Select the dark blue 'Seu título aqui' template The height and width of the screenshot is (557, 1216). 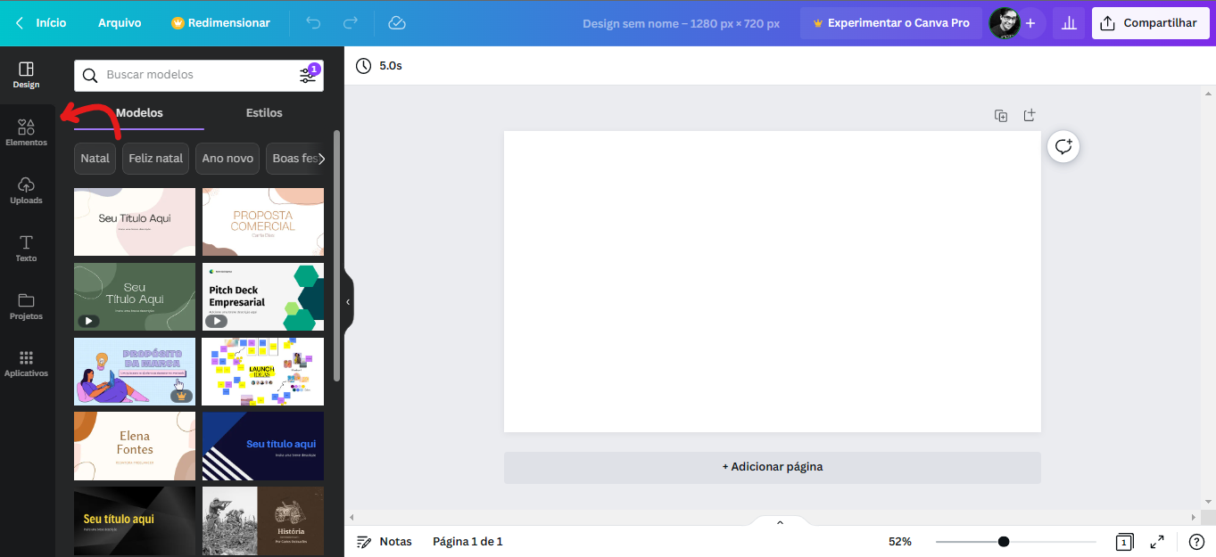263,446
